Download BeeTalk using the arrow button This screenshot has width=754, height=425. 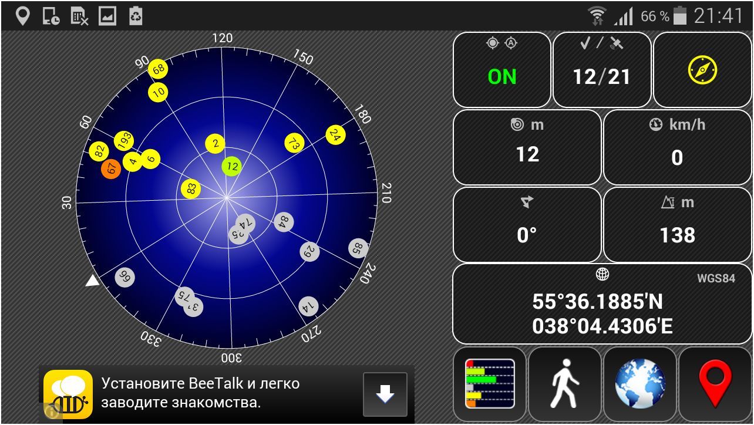tap(385, 394)
